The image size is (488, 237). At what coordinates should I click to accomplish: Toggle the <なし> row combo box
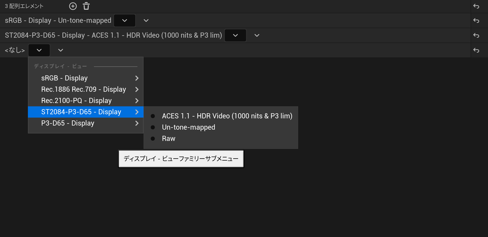pos(39,50)
